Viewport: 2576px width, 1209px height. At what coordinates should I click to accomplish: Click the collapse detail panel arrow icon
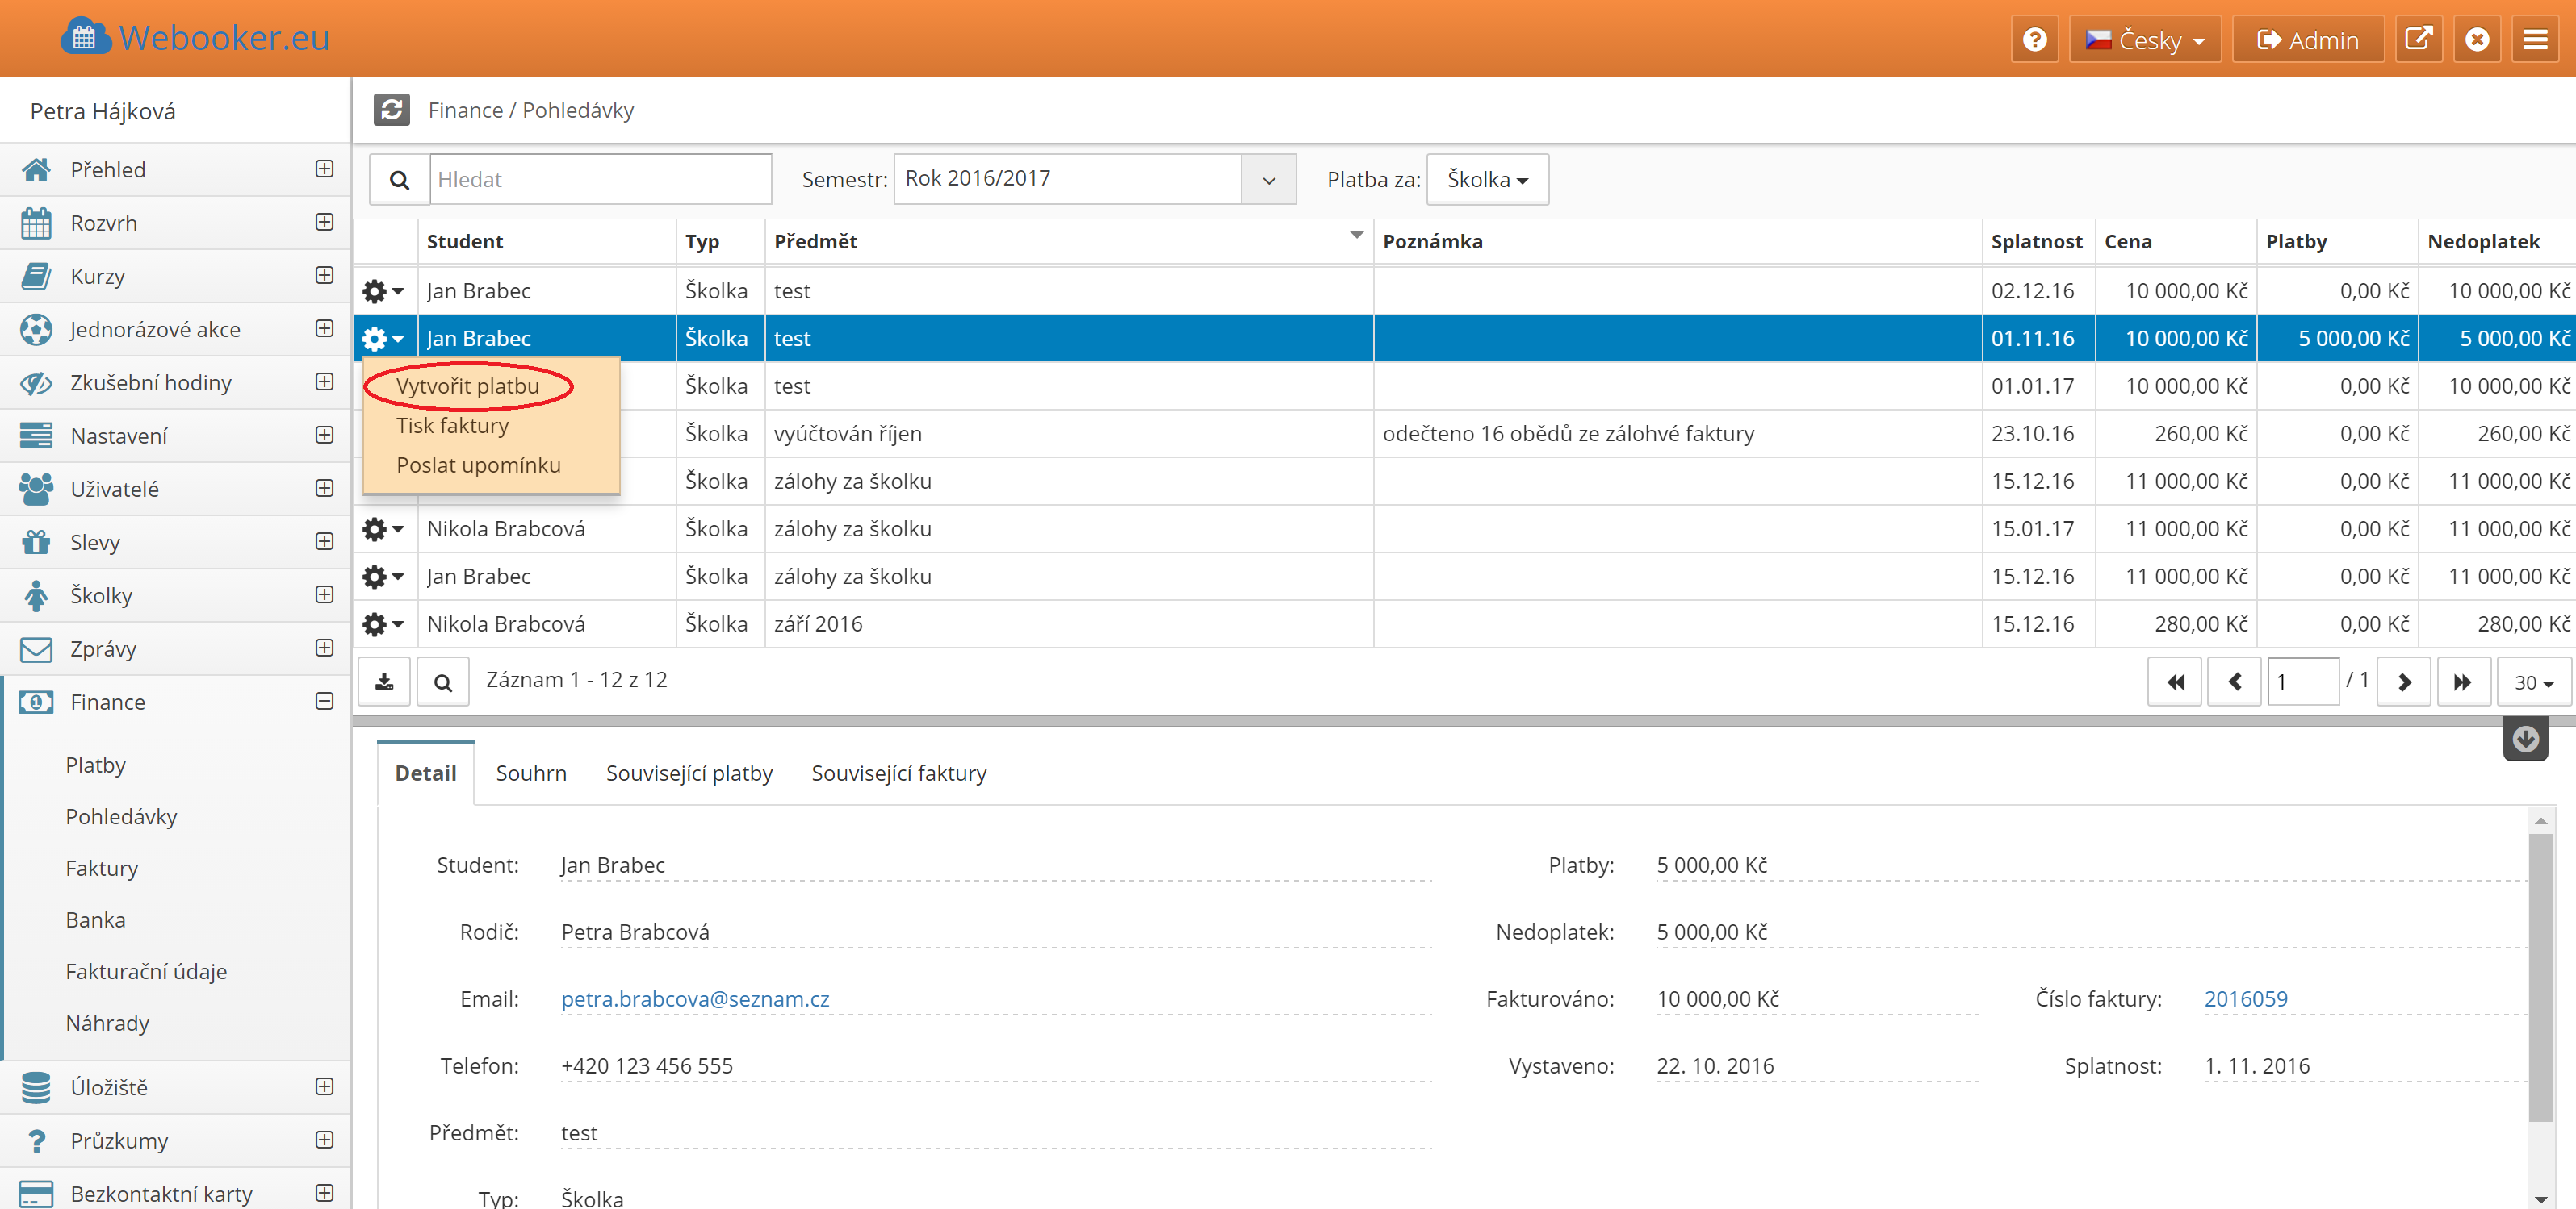coord(2525,740)
